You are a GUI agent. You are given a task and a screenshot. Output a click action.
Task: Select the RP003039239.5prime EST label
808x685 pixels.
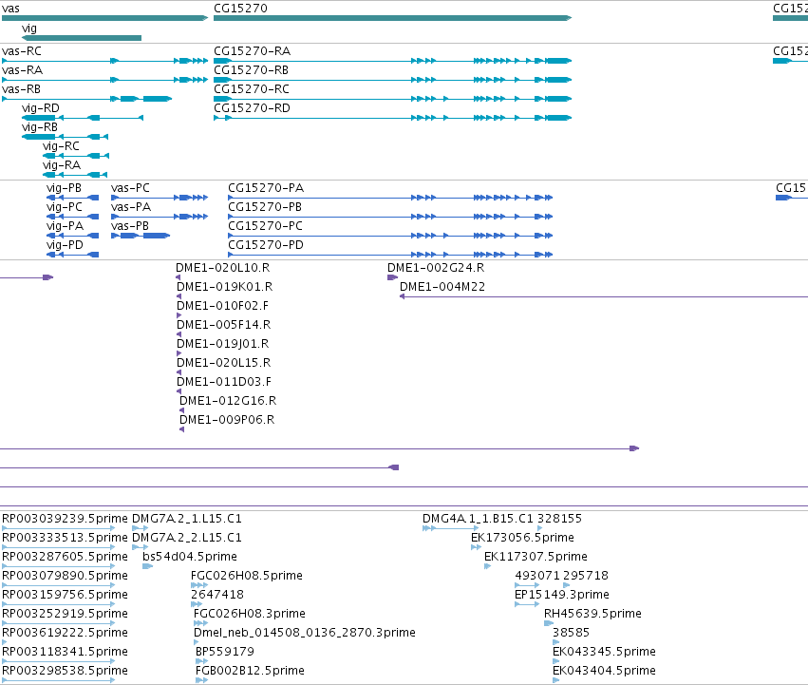65,519
